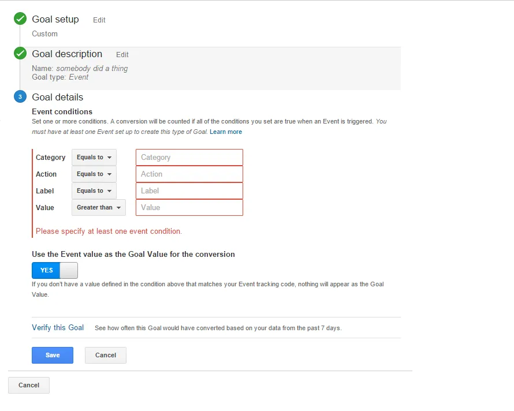Click the Goal details step heading
Image resolution: width=514 pixels, height=411 pixels.
[57, 97]
